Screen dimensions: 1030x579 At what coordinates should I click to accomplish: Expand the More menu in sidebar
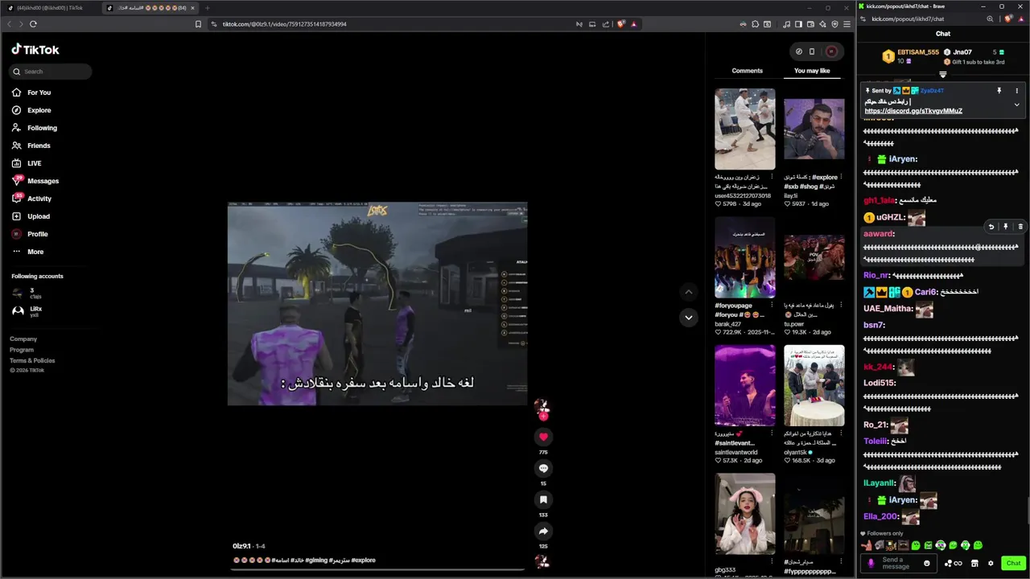(28, 252)
